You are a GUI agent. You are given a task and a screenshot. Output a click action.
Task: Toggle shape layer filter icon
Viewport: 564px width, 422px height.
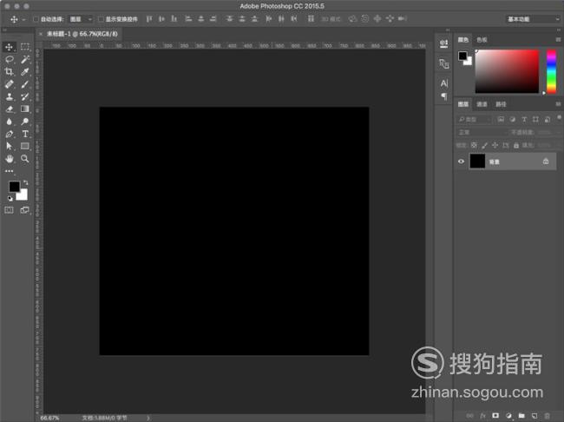(x=535, y=119)
